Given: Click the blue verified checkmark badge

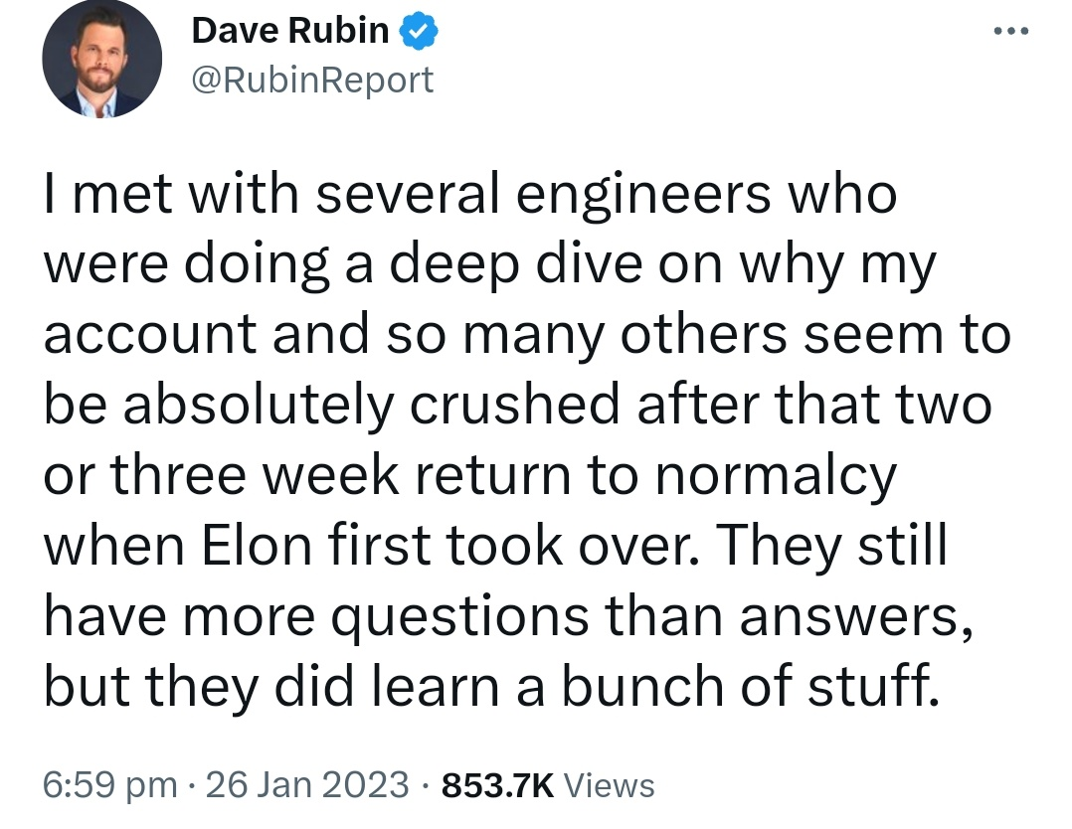Looking at the screenshot, I should 417,32.
